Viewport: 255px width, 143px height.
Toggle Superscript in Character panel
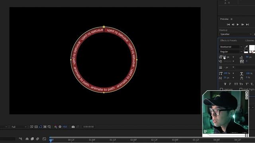point(247,84)
